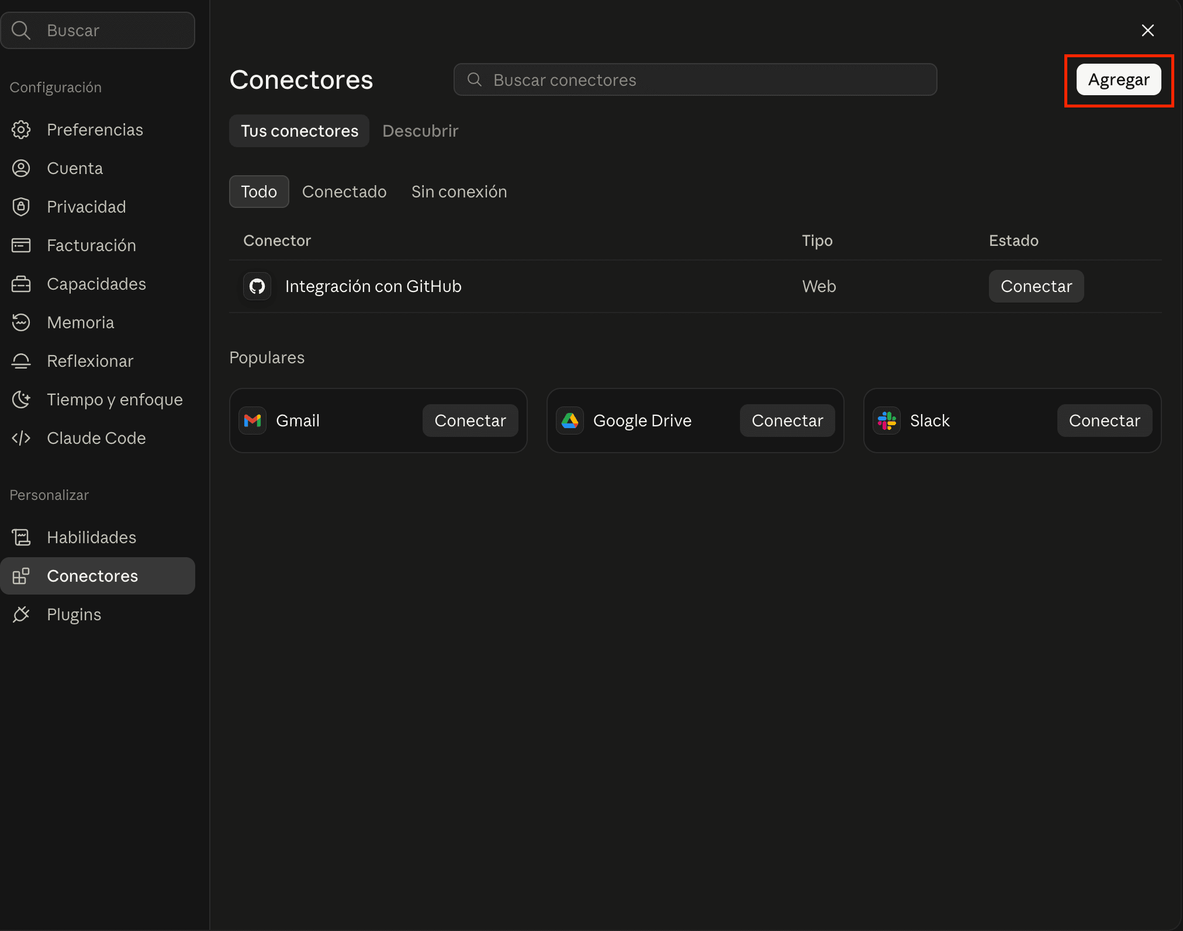Click the Plugins plug icon
The image size is (1183, 931).
pos(21,614)
